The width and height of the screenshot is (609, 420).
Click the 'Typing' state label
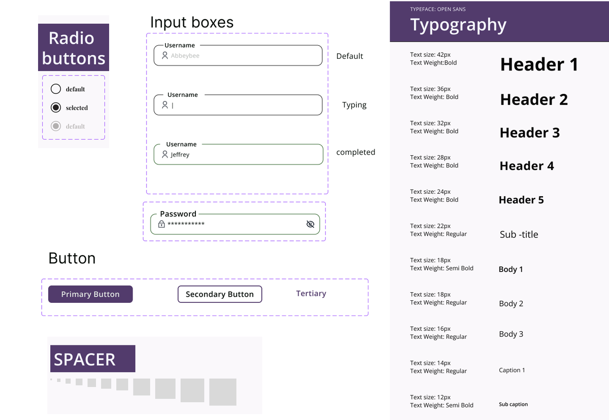(354, 105)
